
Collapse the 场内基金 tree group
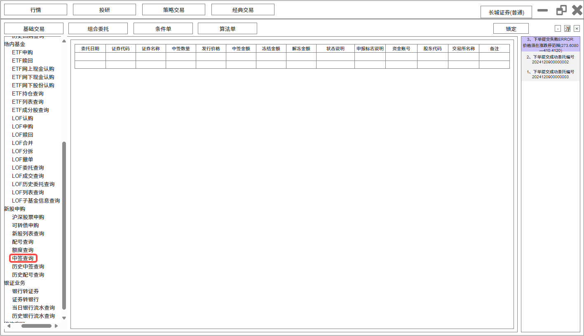pos(14,44)
